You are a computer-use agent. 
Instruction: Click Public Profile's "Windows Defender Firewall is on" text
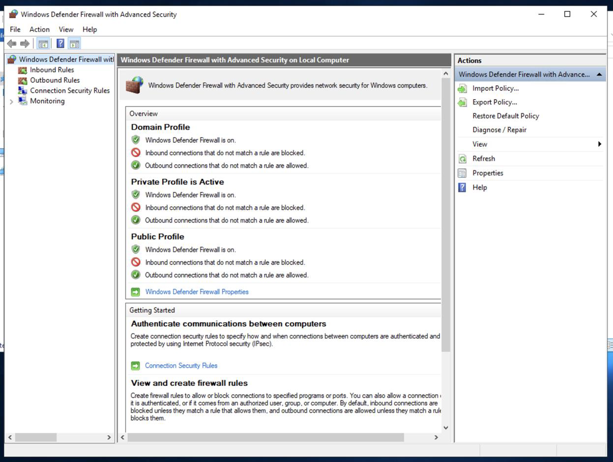click(190, 250)
